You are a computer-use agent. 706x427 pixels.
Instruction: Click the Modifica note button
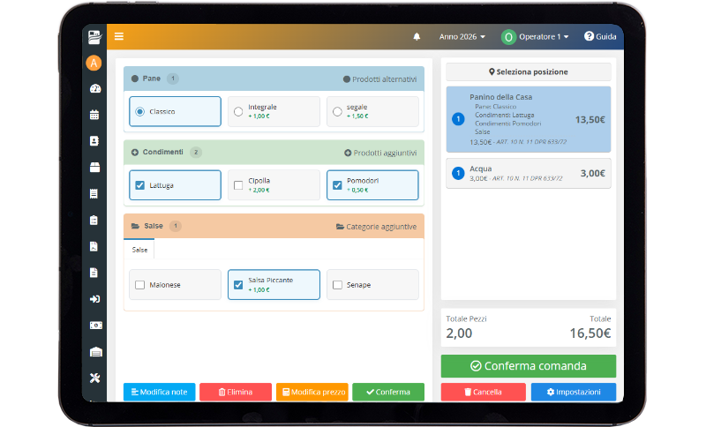tap(160, 392)
